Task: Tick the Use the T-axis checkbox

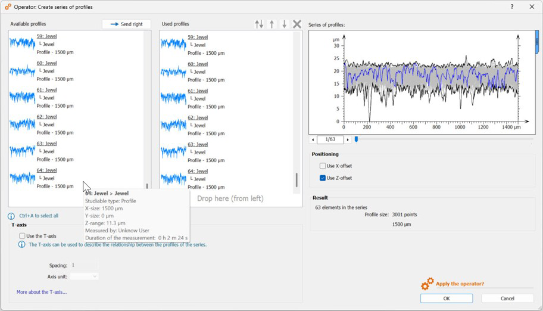Action: 22,236
